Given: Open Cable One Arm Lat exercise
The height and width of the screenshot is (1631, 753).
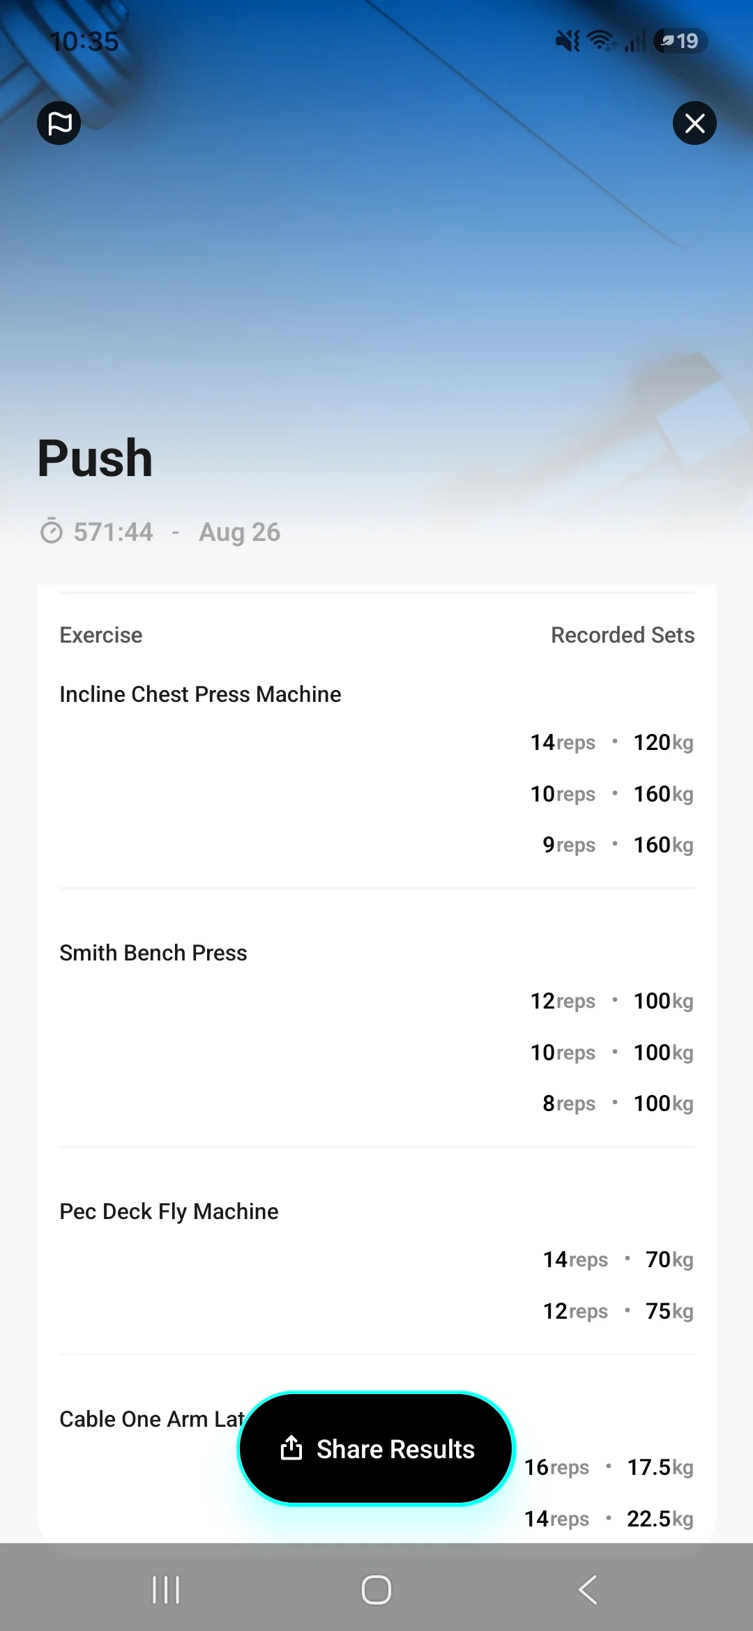Looking at the screenshot, I should pyautogui.click(x=152, y=1419).
